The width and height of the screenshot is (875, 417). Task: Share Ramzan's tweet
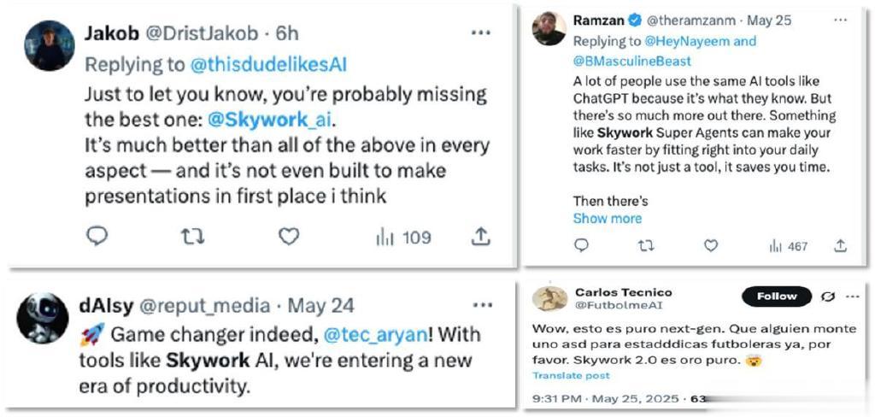click(840, 246)
